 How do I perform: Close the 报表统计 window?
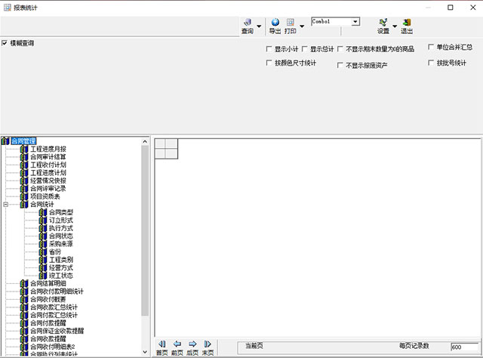[x=473, y=8]
